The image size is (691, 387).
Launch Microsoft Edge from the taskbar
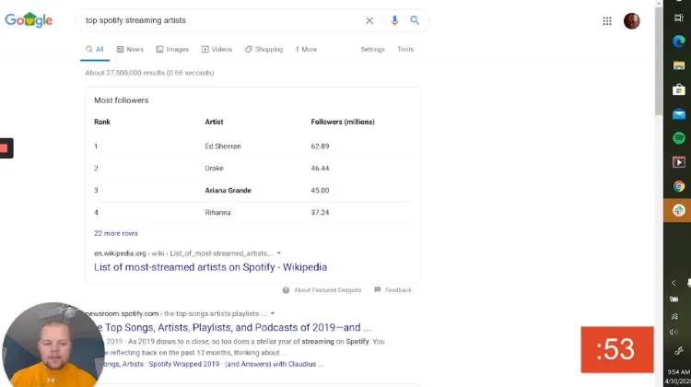[679, 41]
